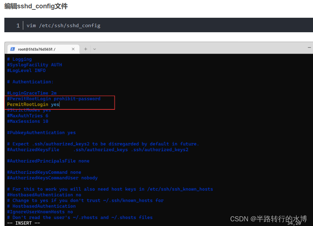This screenshot has width=313, height=226.
Task: Select the vim /etc/ssh/sshd_config command text
Action: click(x=64, y=25)
